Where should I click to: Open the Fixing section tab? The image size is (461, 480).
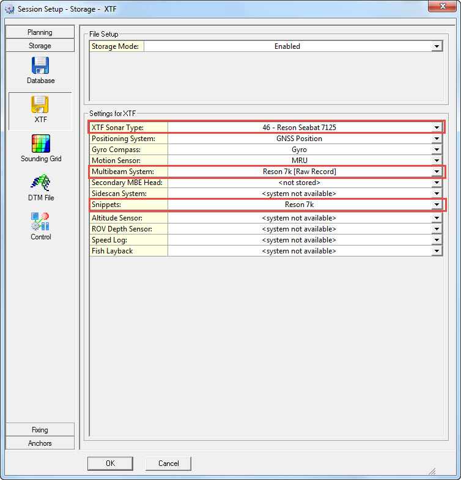click(x=40, y=430)
